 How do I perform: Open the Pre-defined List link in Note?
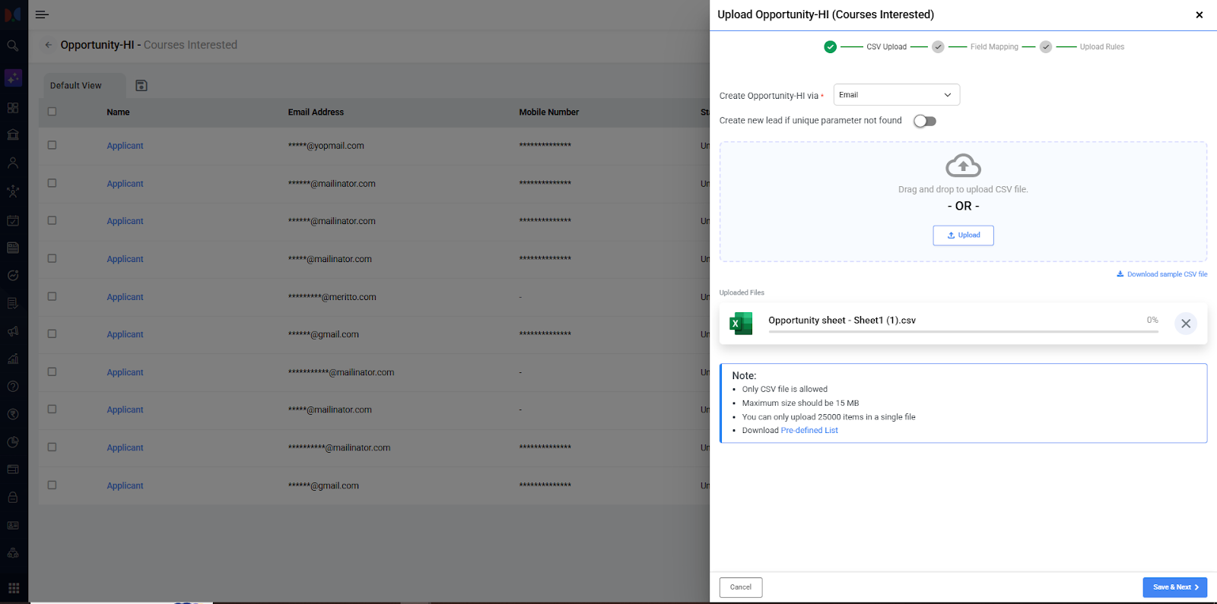pos(809,431)
